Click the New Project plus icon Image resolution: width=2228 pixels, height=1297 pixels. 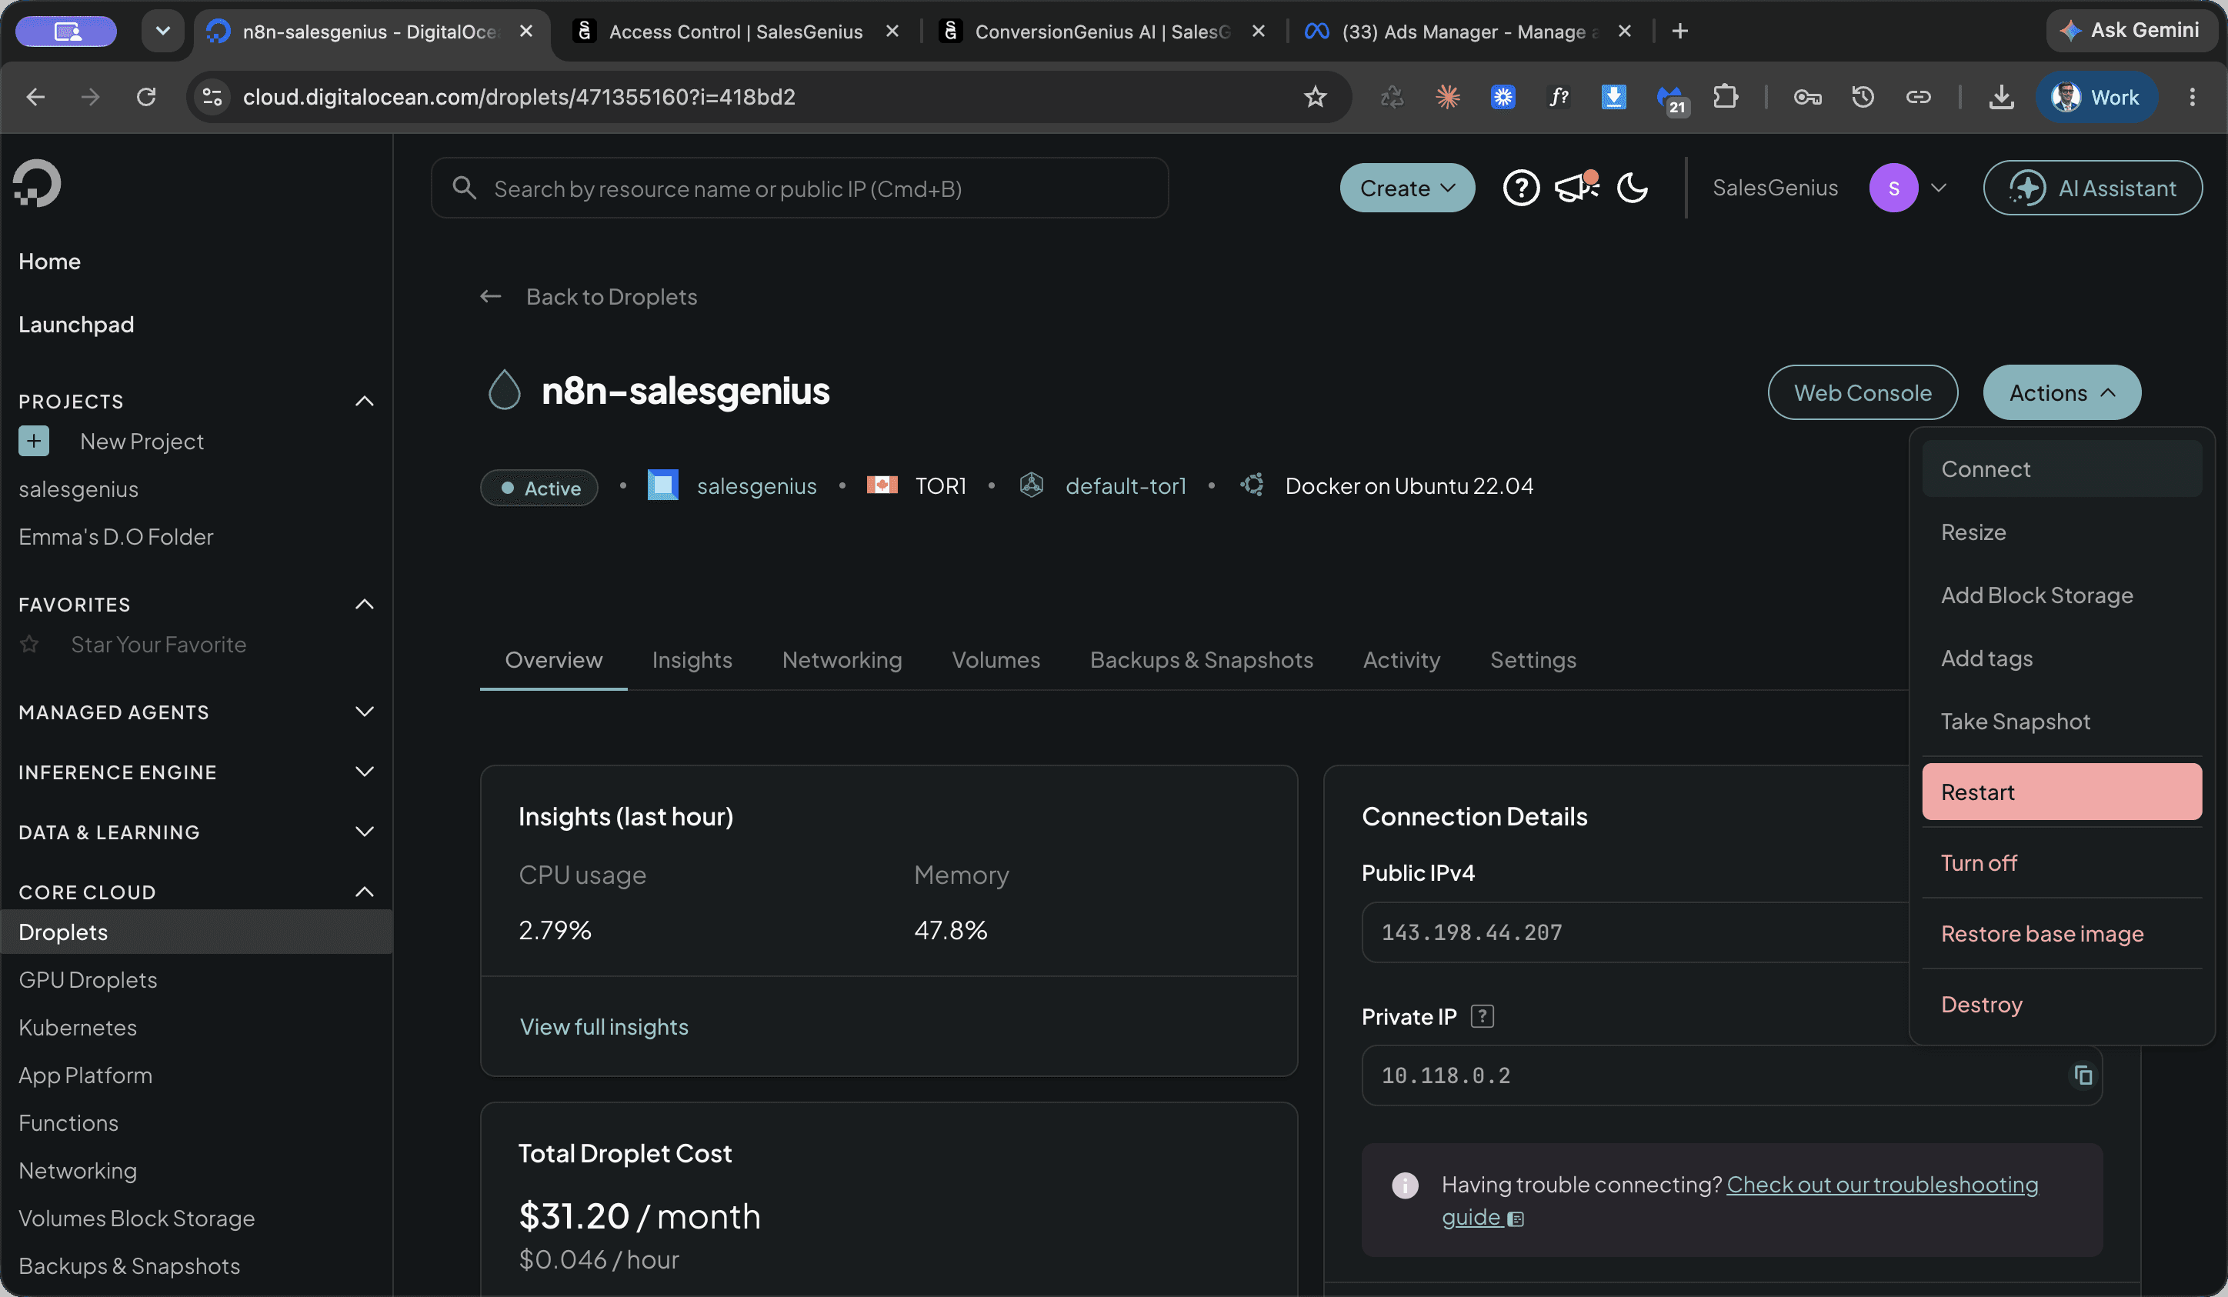(x=34, y=441)
